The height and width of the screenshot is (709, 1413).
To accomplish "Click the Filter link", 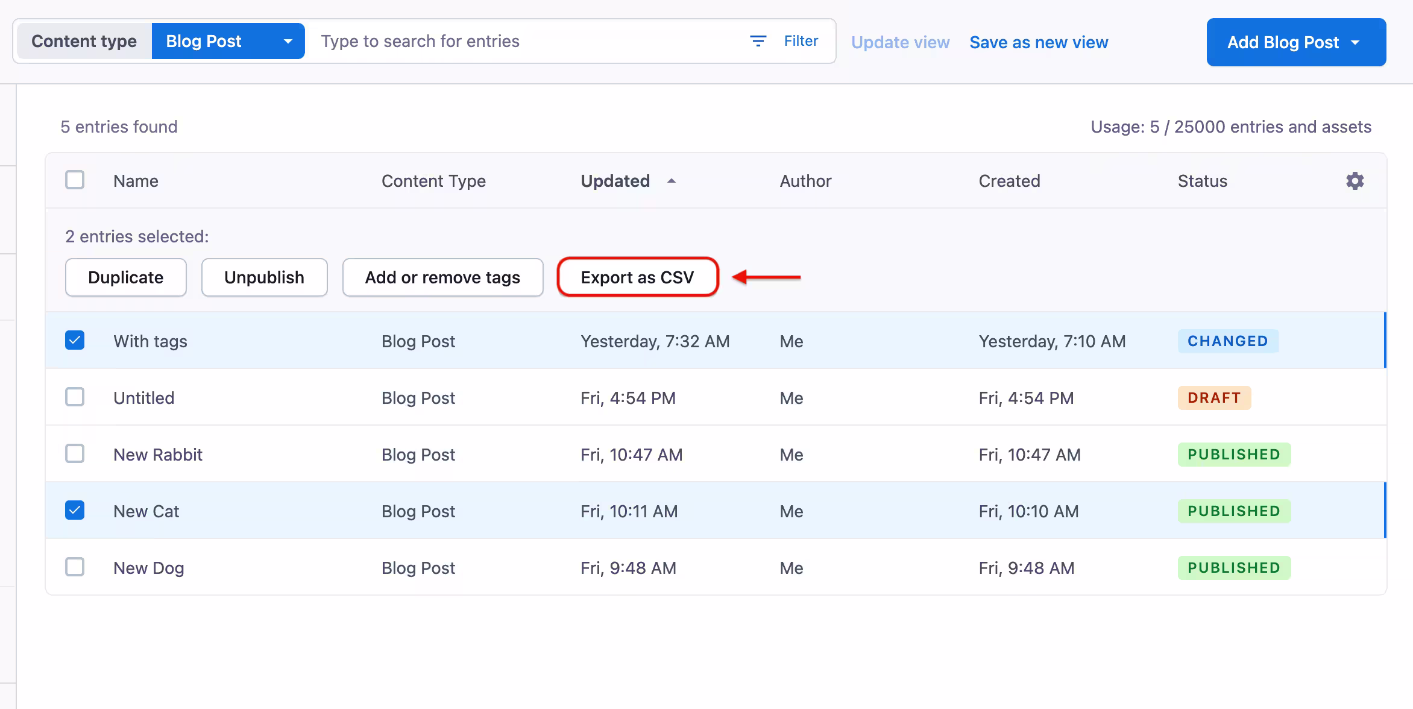I will click(x=801, y=41).
